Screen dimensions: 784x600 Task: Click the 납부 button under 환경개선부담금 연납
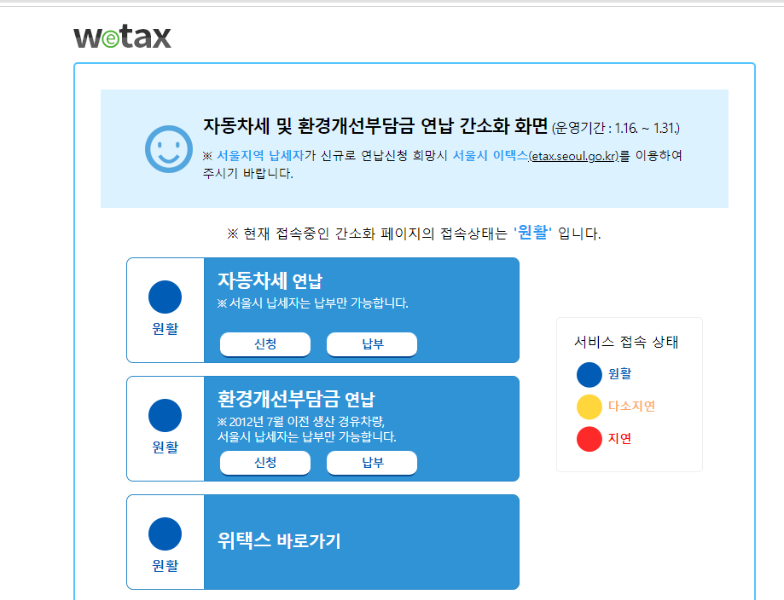click(x=371, y=463)
